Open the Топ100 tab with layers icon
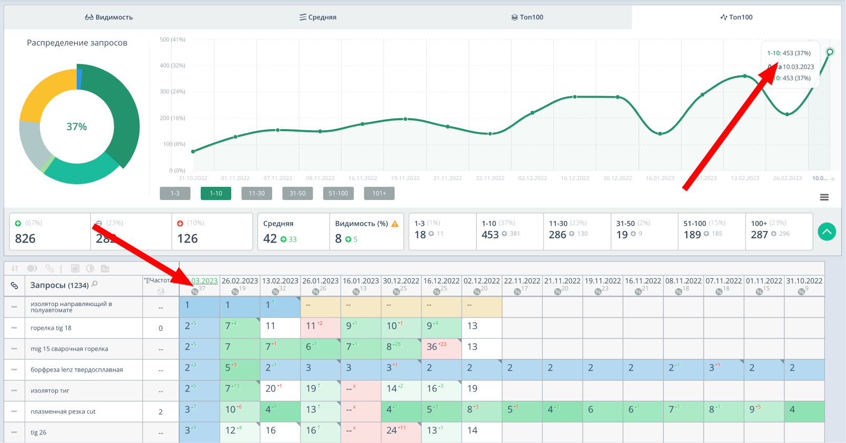 coord(527,17)
